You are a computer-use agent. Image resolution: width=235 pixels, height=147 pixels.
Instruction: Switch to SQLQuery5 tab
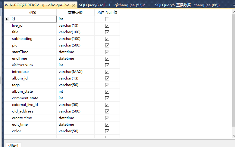click(187, 5)
